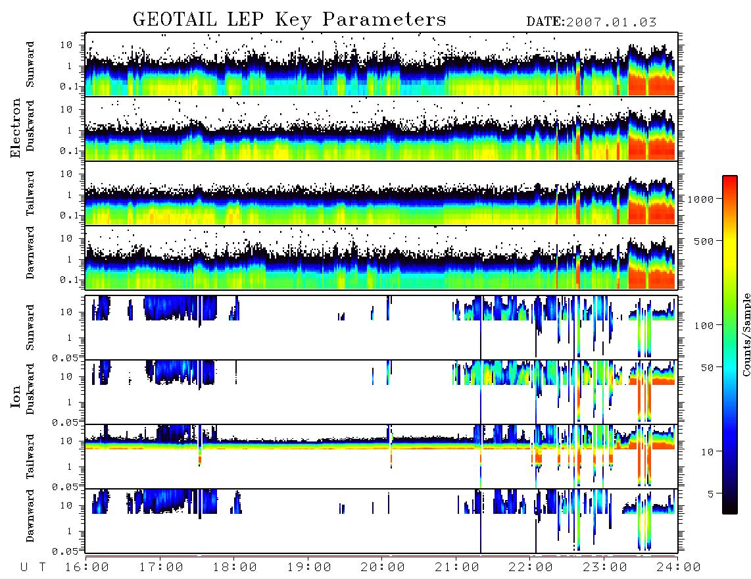Select the Electron "Duskward" panel label
Image resolution: width=751 pixels, height=579 pixels.
click(30, 126)
